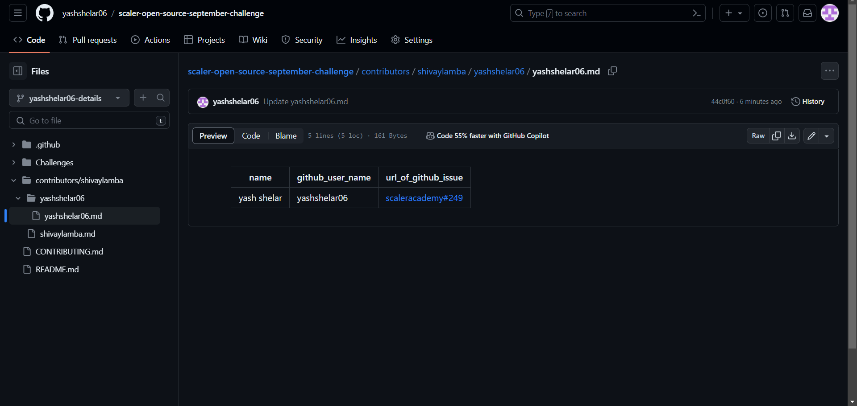
Task: Copy the yashshelar06.md file path
Action: [x=612, y=71]
